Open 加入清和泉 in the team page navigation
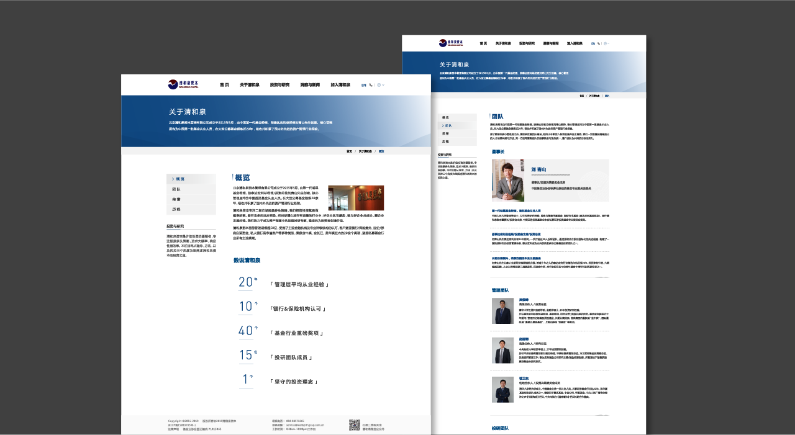This screenshot has width=795, height=435. click(575, 43)
